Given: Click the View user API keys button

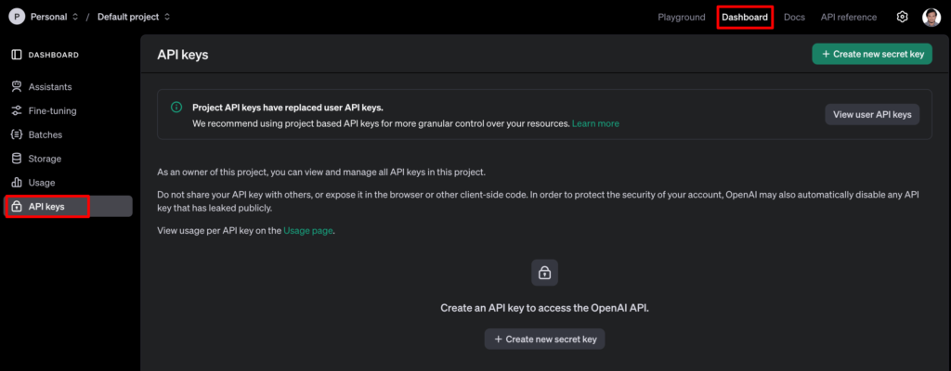Looking at the screenshot, I should coord(872,114).
